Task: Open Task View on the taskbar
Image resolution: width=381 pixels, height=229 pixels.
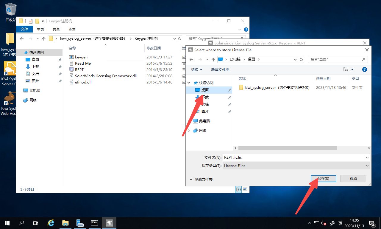Action: coord(36,223)
